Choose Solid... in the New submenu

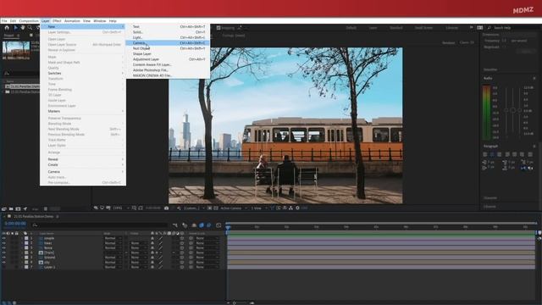click(168, 32)
